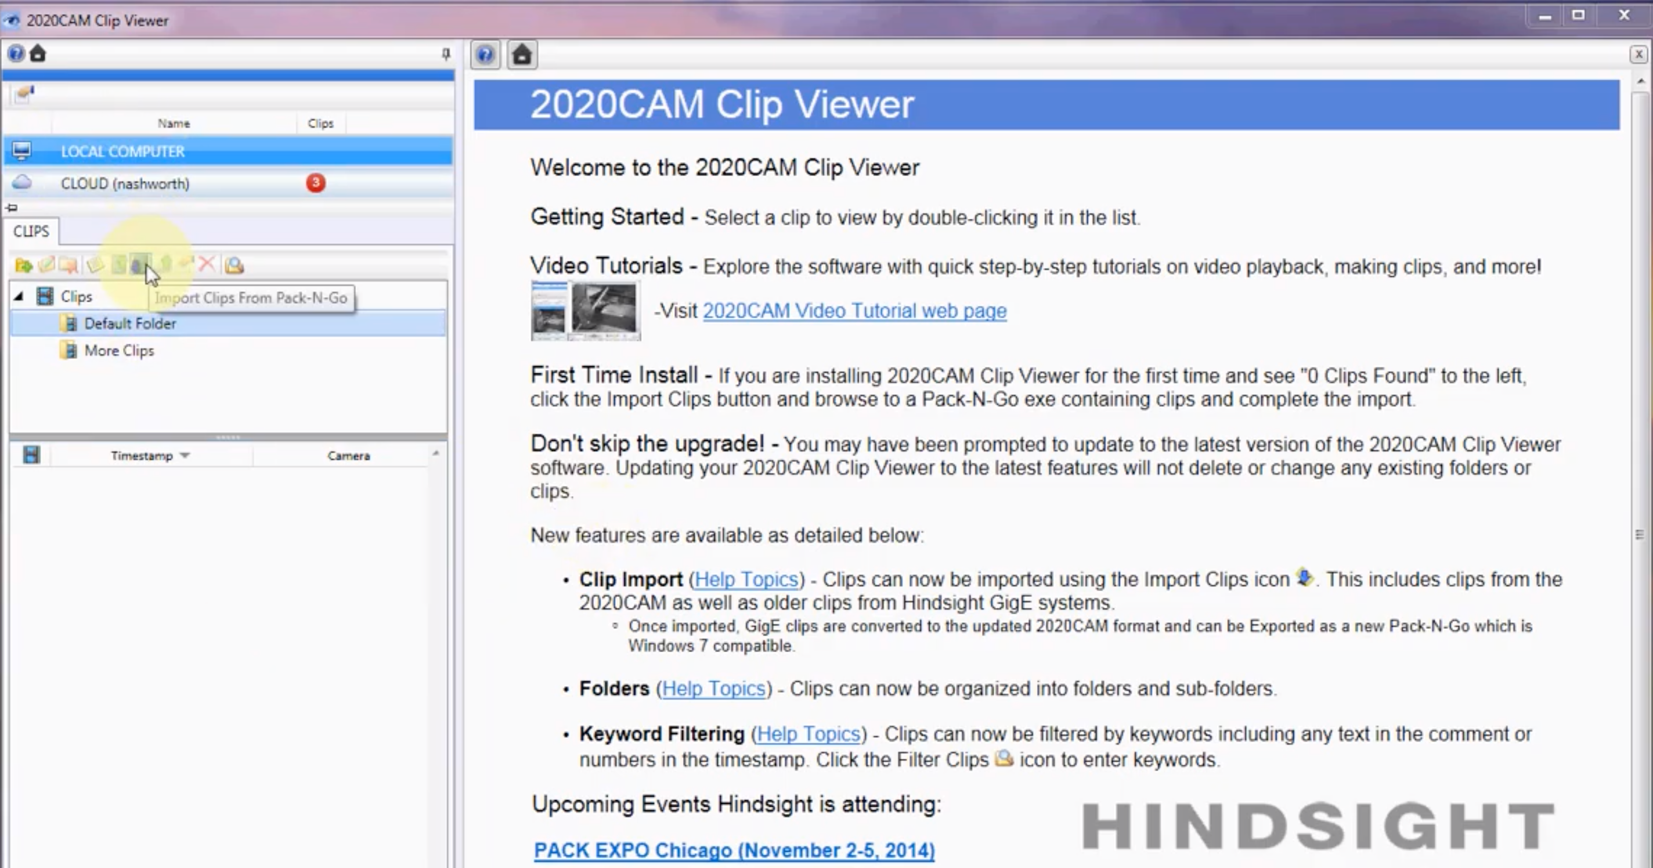
Task: Go home in the main viewer toolbar
Action: [x=522, y=55]
